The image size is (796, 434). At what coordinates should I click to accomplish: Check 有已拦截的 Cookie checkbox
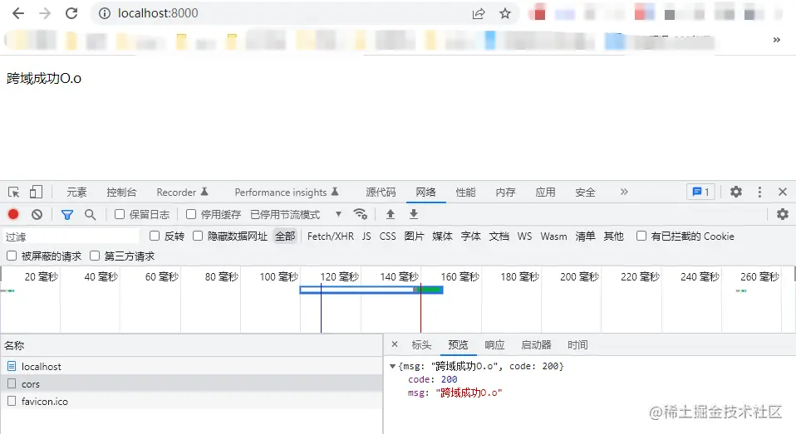(641, 236)
